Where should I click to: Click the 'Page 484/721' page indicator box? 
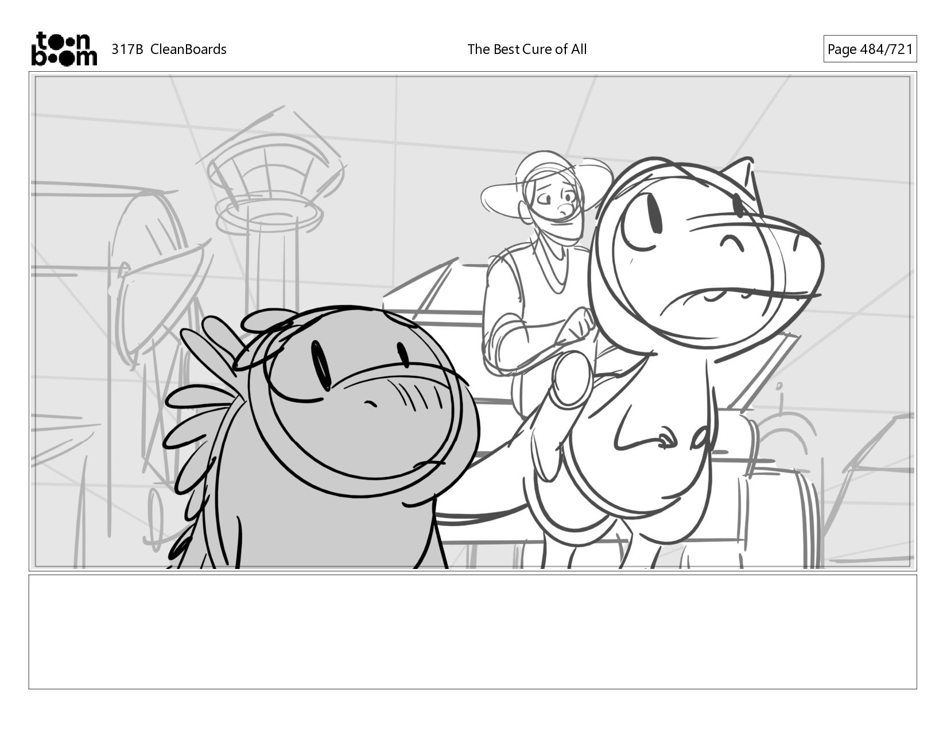[870, 49]
